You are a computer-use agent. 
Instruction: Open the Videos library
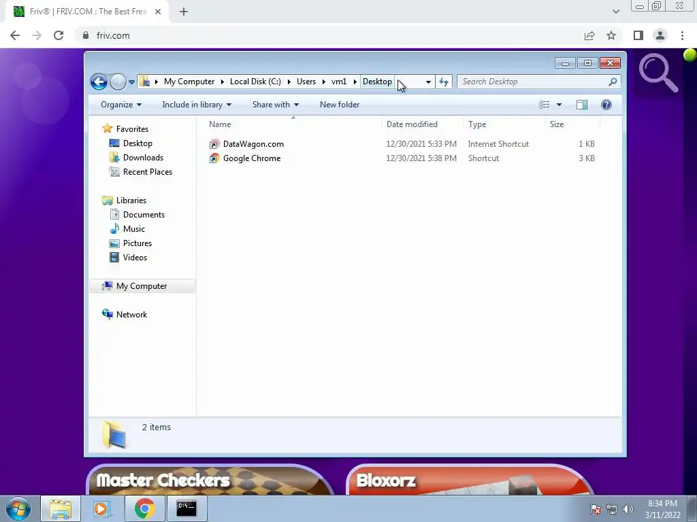tap(135, 258)
